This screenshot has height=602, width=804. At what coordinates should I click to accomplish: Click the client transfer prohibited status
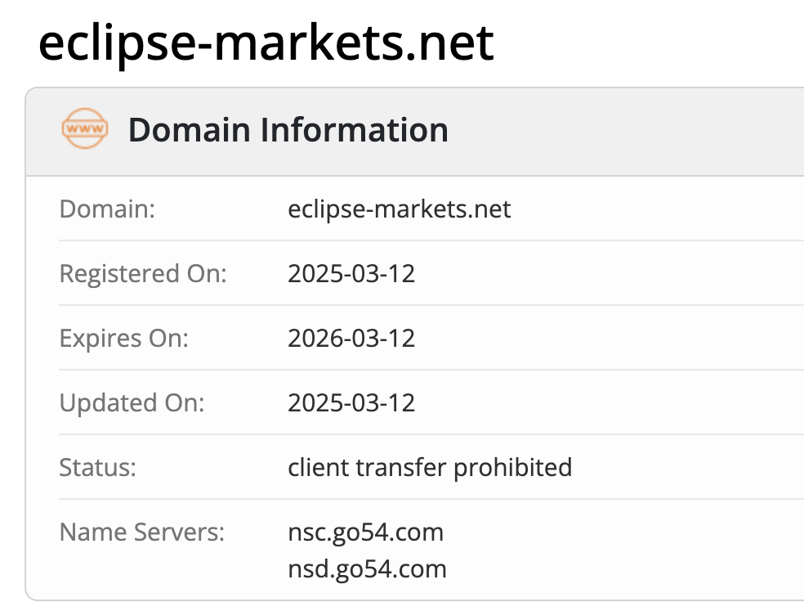click(430, 467)
